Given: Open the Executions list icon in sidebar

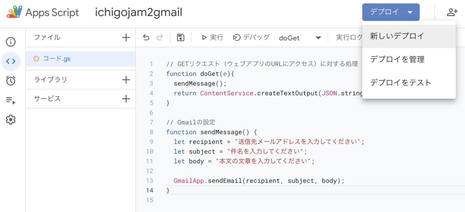Looking at the screenshot, I should click(x=11, y=101).
